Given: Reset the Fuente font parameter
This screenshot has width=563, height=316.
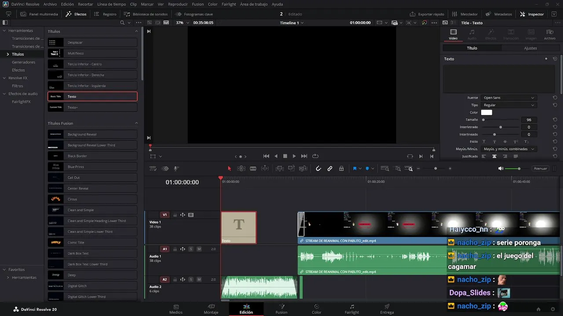Looking at the screenshot, I should tap(555, 98).
